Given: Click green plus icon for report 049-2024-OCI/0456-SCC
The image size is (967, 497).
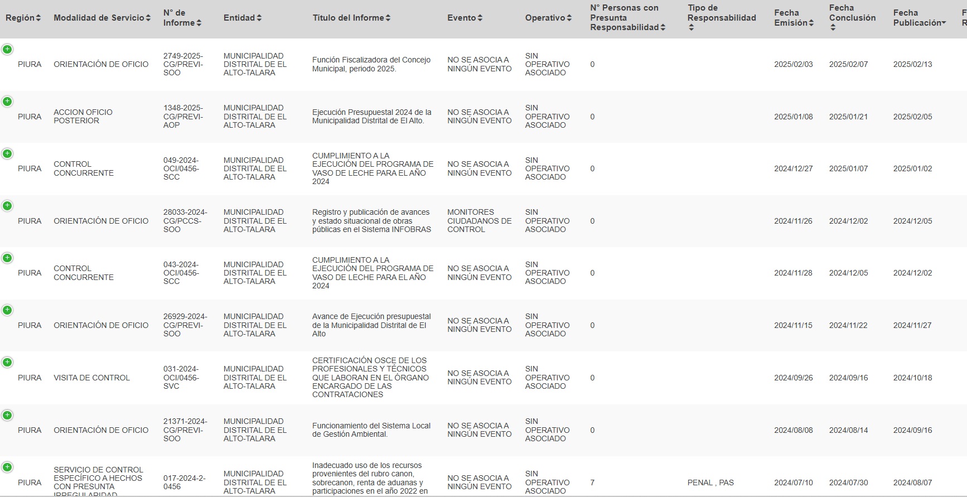Looking at the screenshot, I should [7, 154].
